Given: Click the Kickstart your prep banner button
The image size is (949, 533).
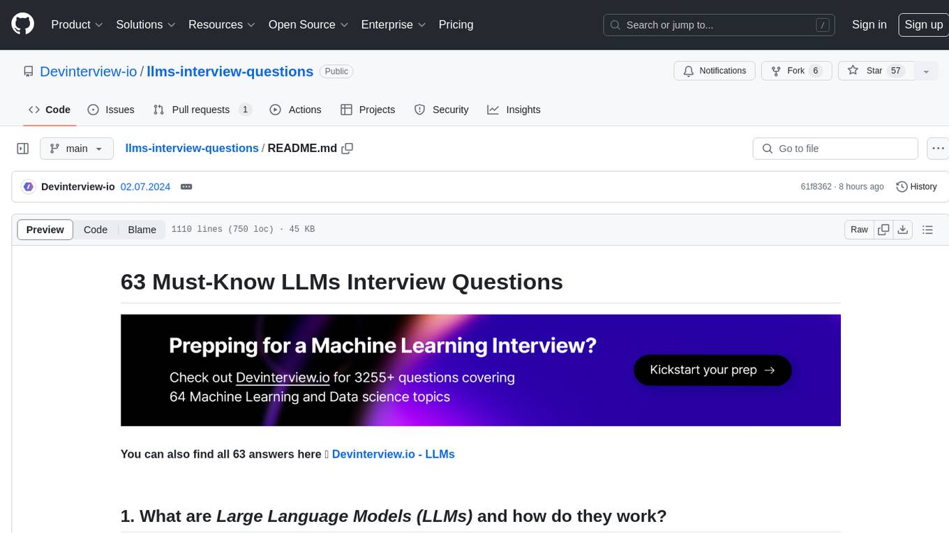Looking at the screenshot, I should click(x=712, y=370).
